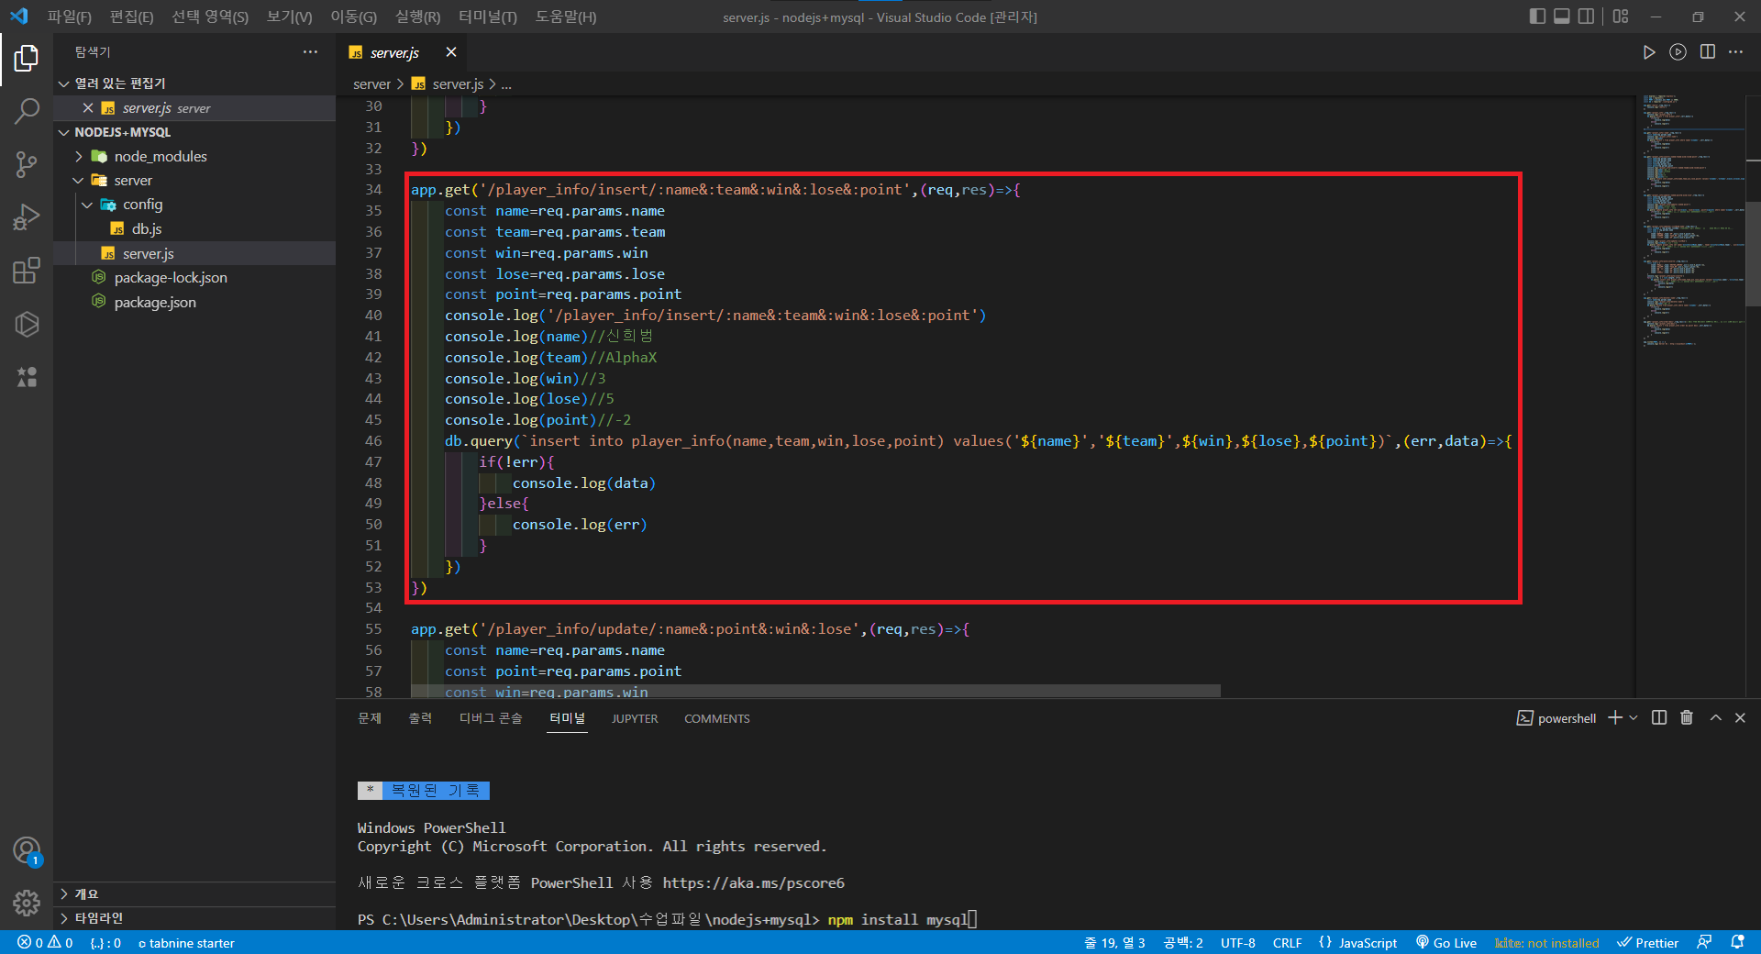Viewport: 1761px width, 954px height.
Task: Click the editor vertical scrollbar
Action: point(1753,253)
